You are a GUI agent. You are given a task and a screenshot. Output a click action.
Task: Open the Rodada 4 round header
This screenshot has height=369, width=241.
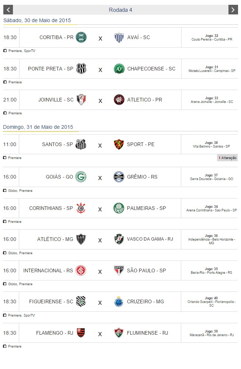coord(120,10)
